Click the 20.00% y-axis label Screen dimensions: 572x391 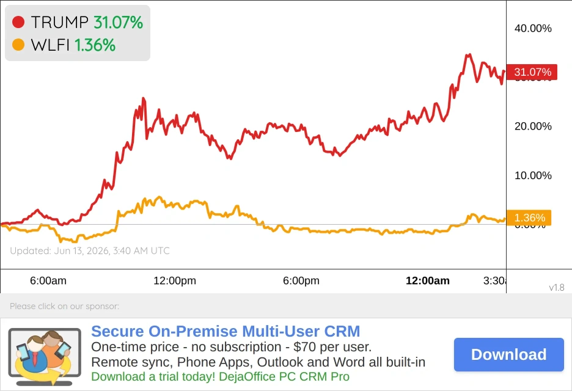[x=533, y=126]
